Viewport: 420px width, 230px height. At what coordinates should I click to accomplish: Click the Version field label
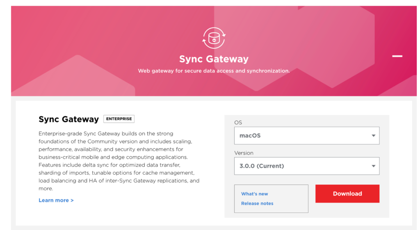pyautogui.click(x=244, y=153)
